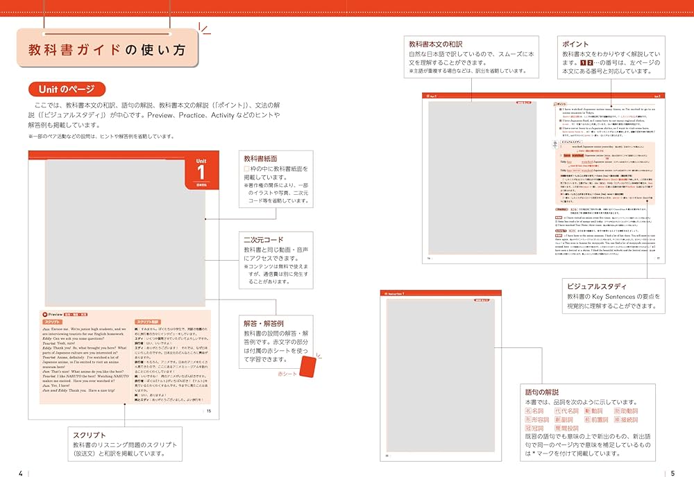Click the 間投詞 tag icon
The width and height of the screenshot is (694, 477).
566,428
